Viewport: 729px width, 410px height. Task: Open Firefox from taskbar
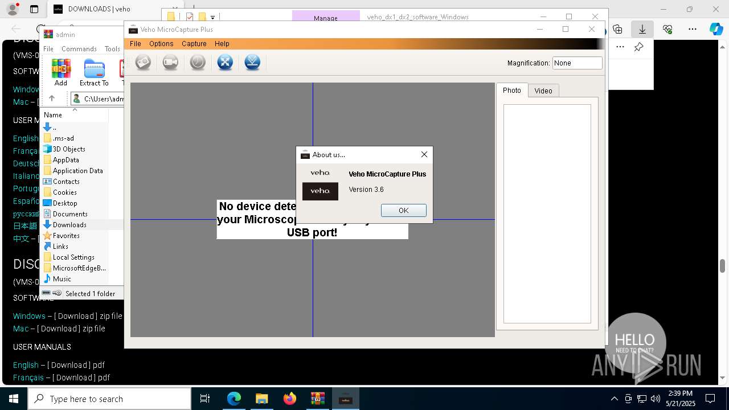pos(289,399)
